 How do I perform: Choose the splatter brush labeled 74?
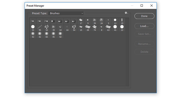click(95, 28)
